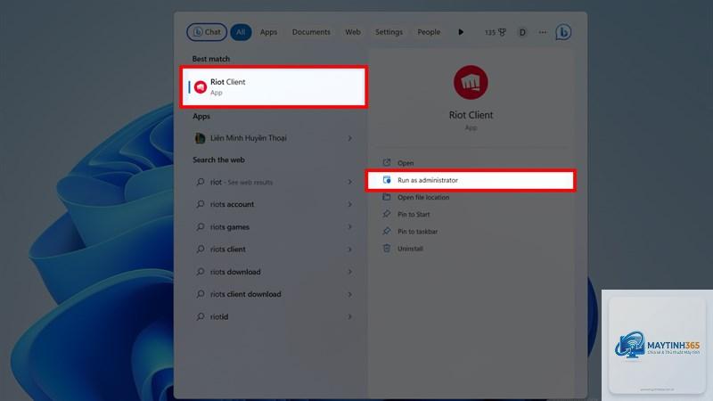713x401 pixels.
Task: Switch to the Apps filter tab
Action: 268,32
